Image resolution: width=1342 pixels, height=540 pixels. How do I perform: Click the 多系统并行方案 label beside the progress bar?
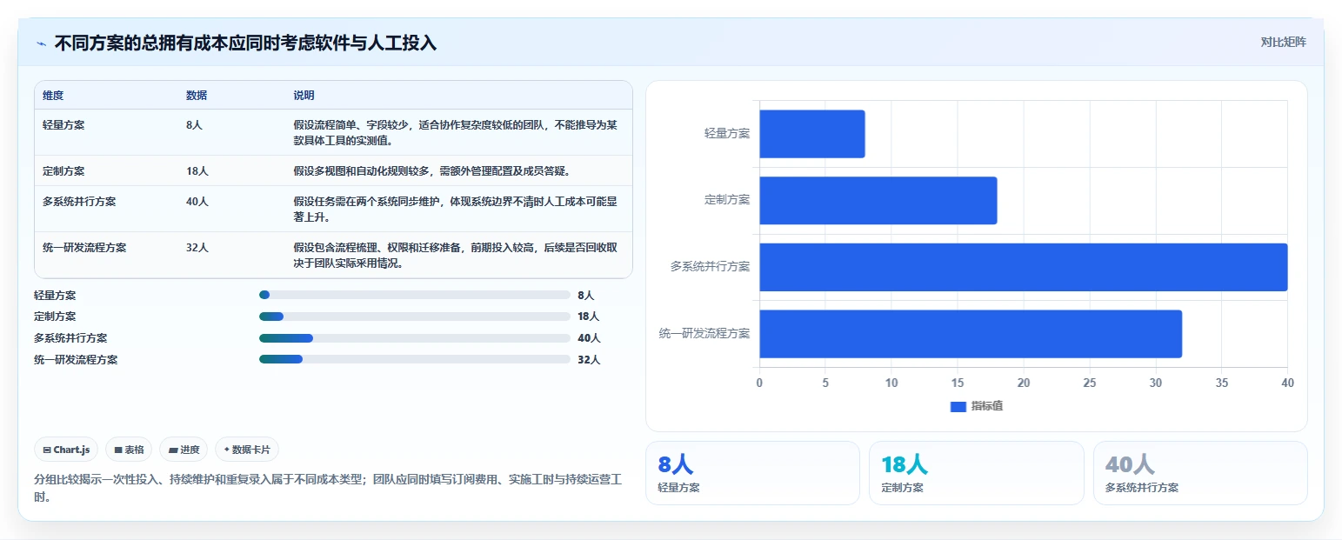click(x=70, y=338)
